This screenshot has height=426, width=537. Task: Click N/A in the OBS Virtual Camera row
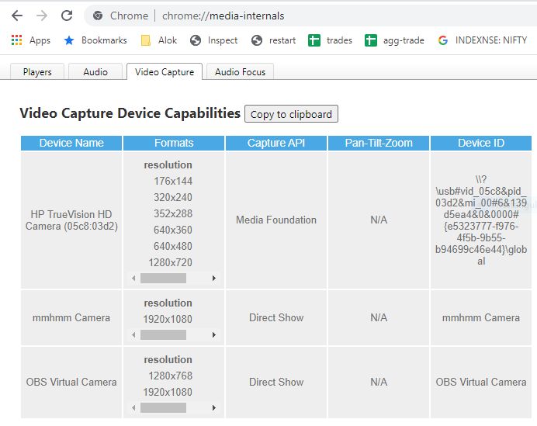[x=379, y=383]
